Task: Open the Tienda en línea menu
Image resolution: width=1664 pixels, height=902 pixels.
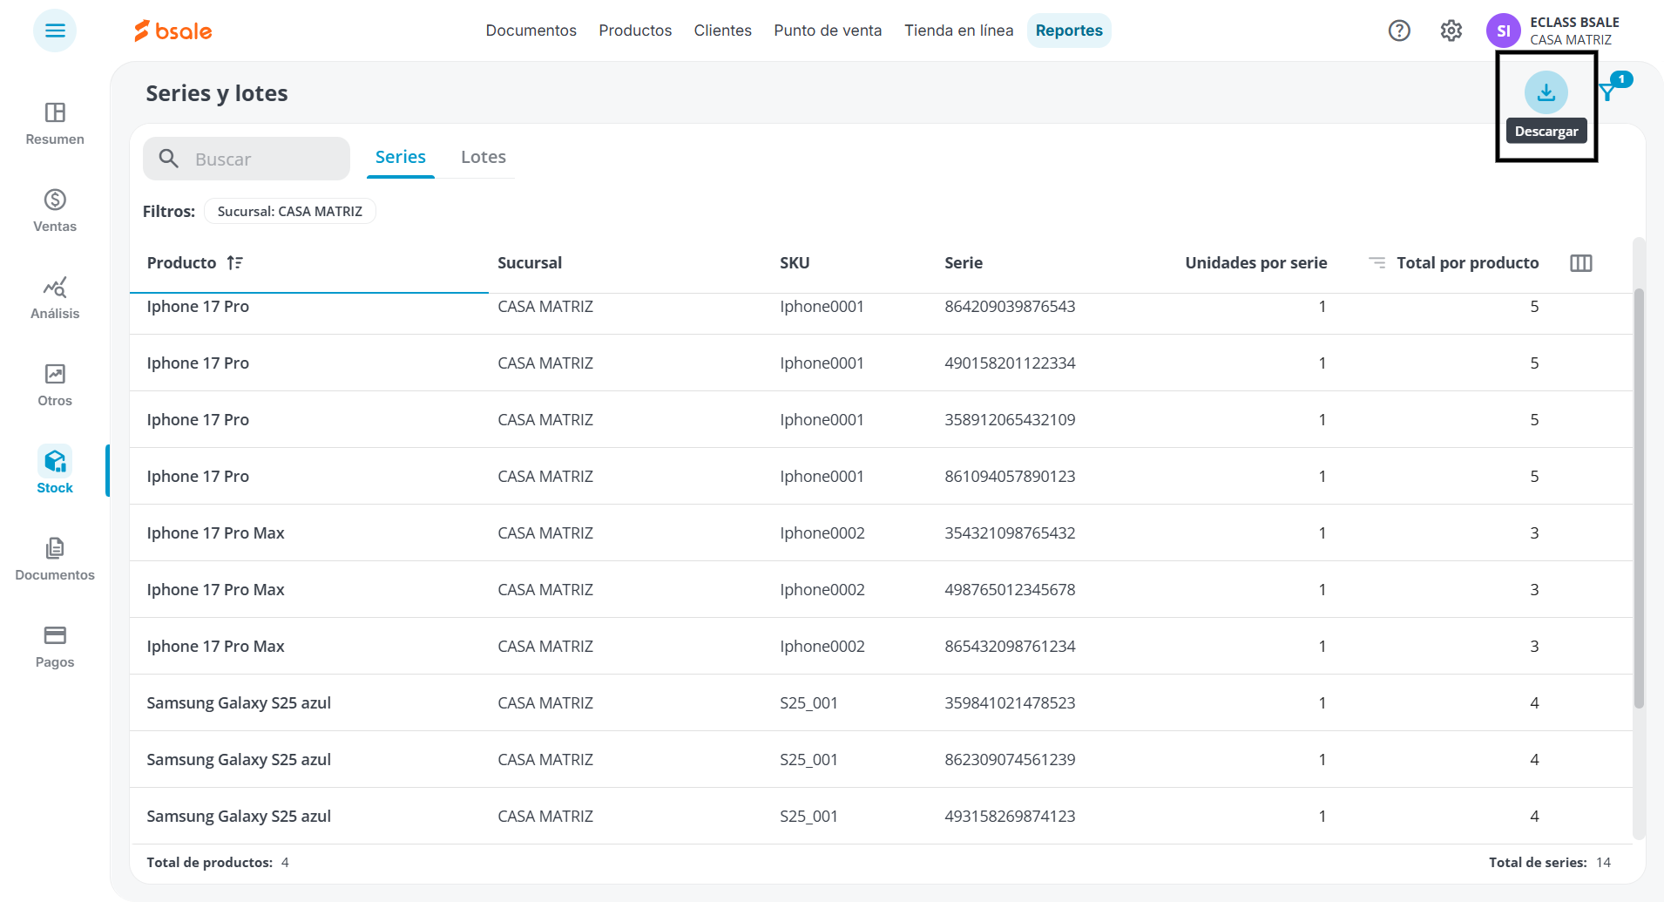Action: click(x=959, y=31)
